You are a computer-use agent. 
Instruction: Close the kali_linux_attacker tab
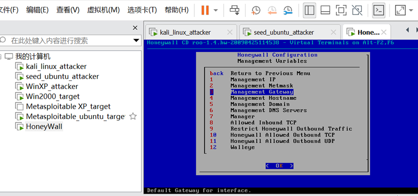pos(230,32)
